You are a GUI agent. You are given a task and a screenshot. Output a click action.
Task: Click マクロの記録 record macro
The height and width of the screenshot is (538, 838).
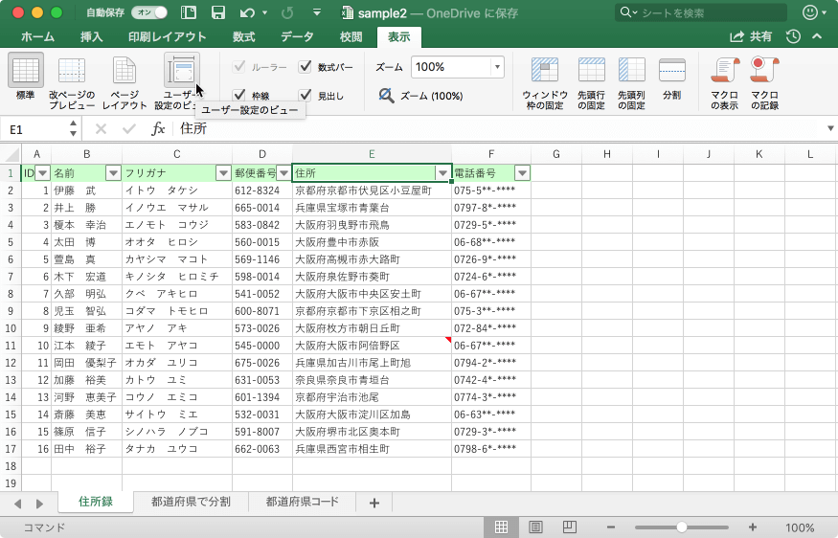pos(764,71)
